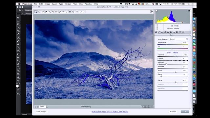Adjust the Highlights slider handle
The width and height of the screenshot is (210, 118).
[x=159, y=65]
